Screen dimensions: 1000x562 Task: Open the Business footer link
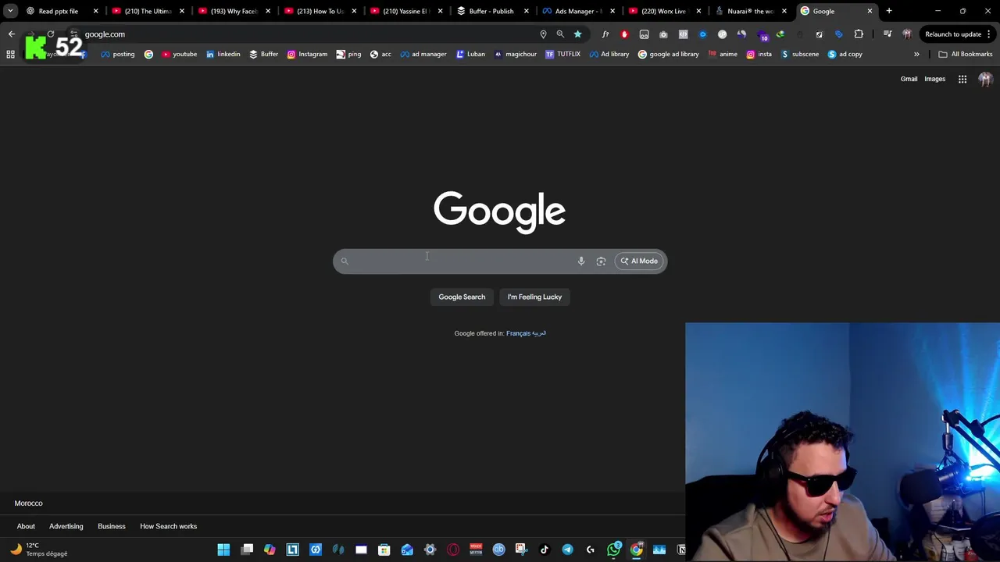click(x=111, y=526)
